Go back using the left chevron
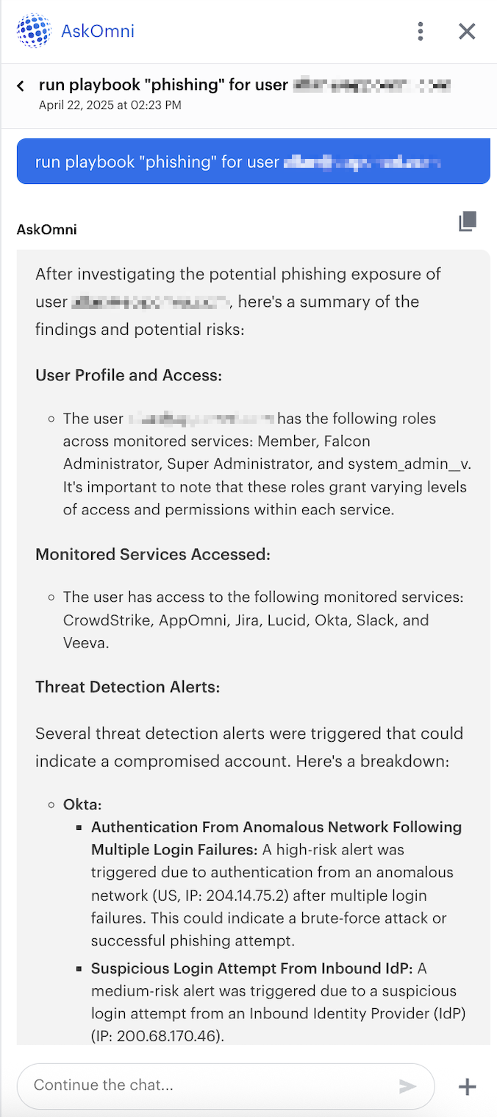 (21, 86)
